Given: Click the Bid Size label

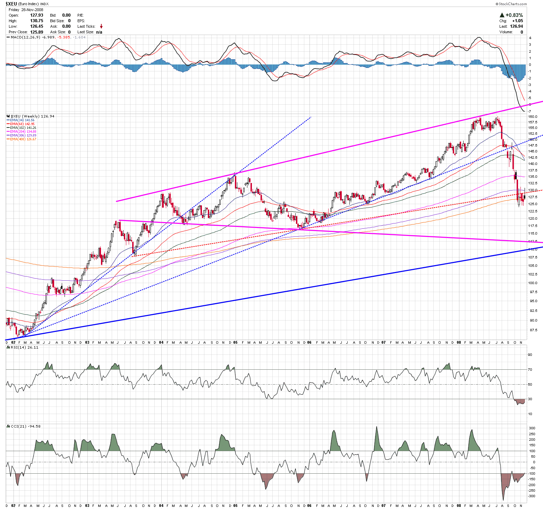Looking at the screenshot, I should 57,21.
